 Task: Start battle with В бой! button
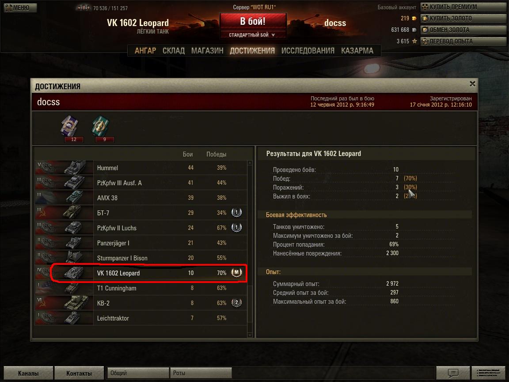pos(253,21)
